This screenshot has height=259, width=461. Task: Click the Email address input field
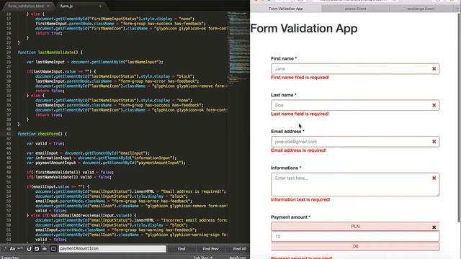(355, 142)
